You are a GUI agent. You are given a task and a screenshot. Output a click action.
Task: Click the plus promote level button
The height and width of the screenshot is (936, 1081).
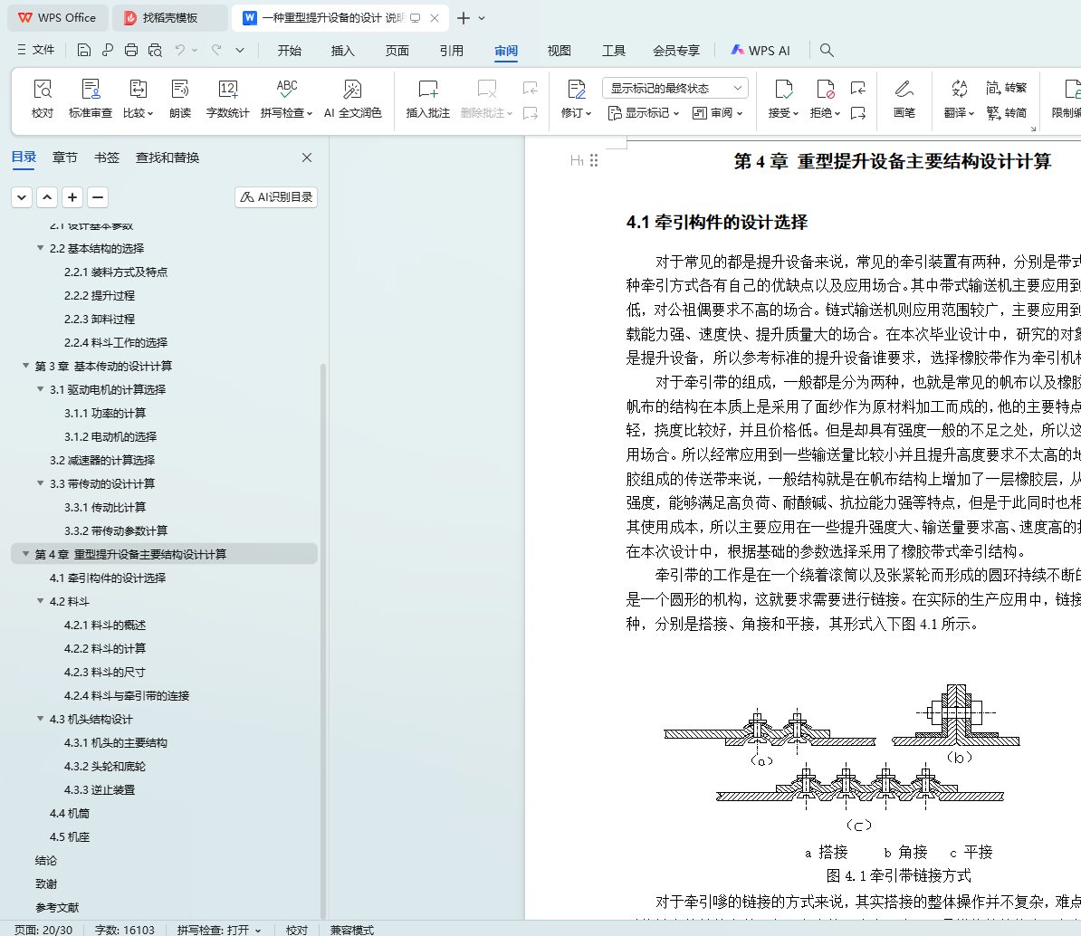[x=72, y=197]
